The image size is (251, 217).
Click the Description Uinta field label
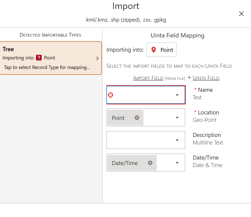(207, 135)
